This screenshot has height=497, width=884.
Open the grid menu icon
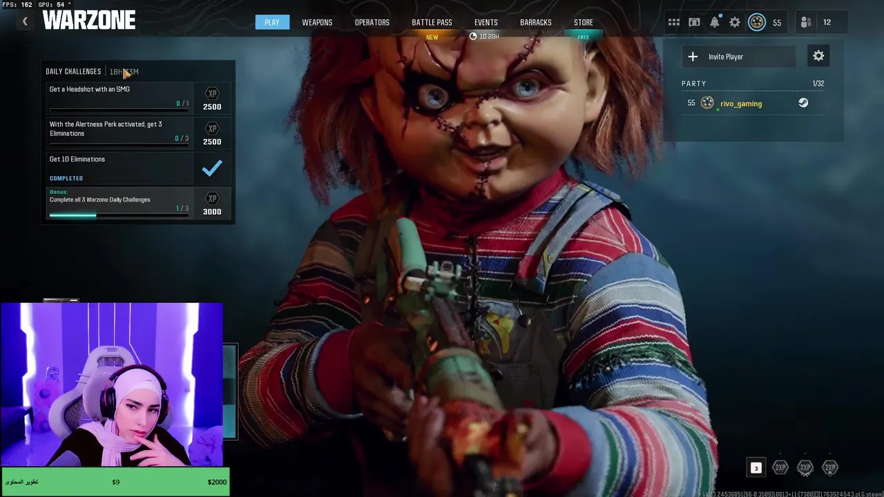coord(674,22)
